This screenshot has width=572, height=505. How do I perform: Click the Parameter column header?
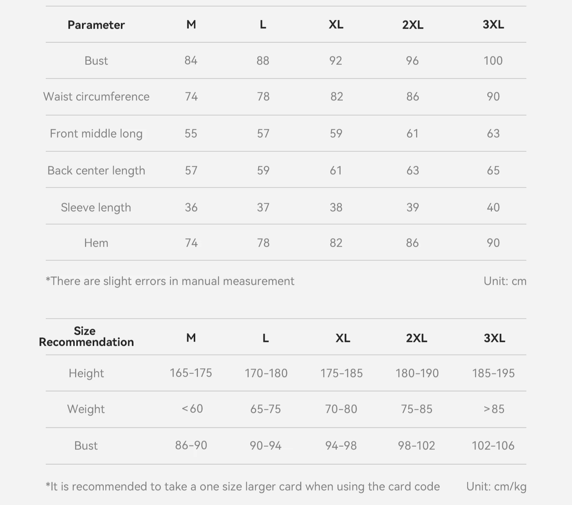96,25
